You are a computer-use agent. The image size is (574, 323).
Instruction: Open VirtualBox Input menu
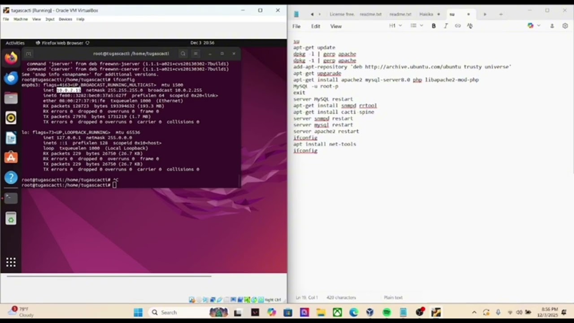pyautogui.click(x=50, y=19)
